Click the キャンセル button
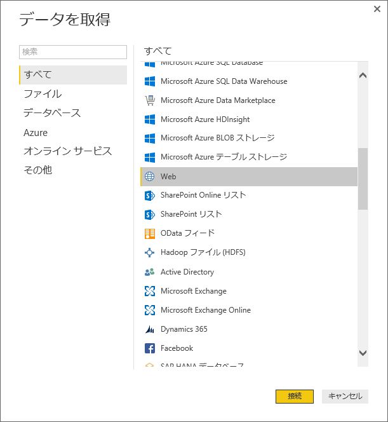The image size is (388, 422). pos(345,396)
